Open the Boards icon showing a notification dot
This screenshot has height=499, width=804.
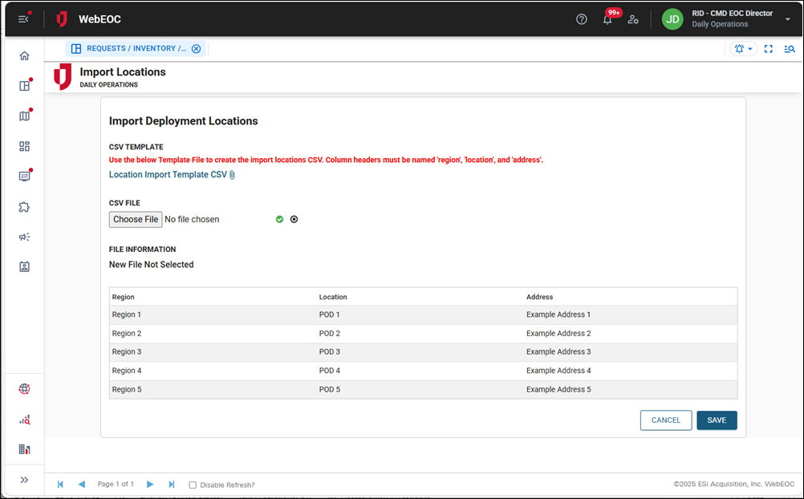click(x=24, y=86)
